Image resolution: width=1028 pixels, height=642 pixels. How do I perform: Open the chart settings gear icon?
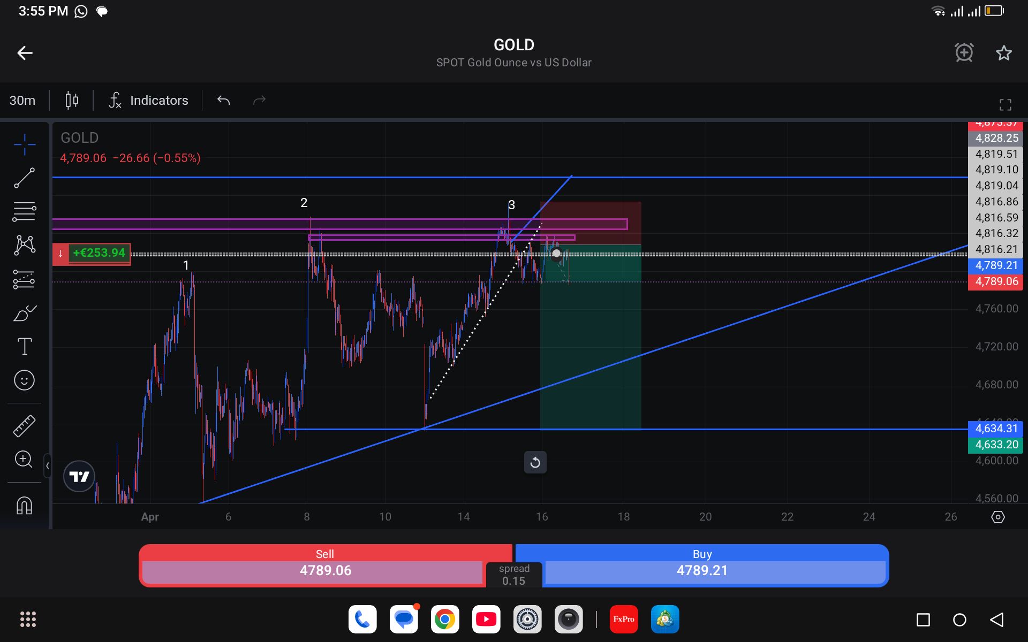(x=997, y=517)
